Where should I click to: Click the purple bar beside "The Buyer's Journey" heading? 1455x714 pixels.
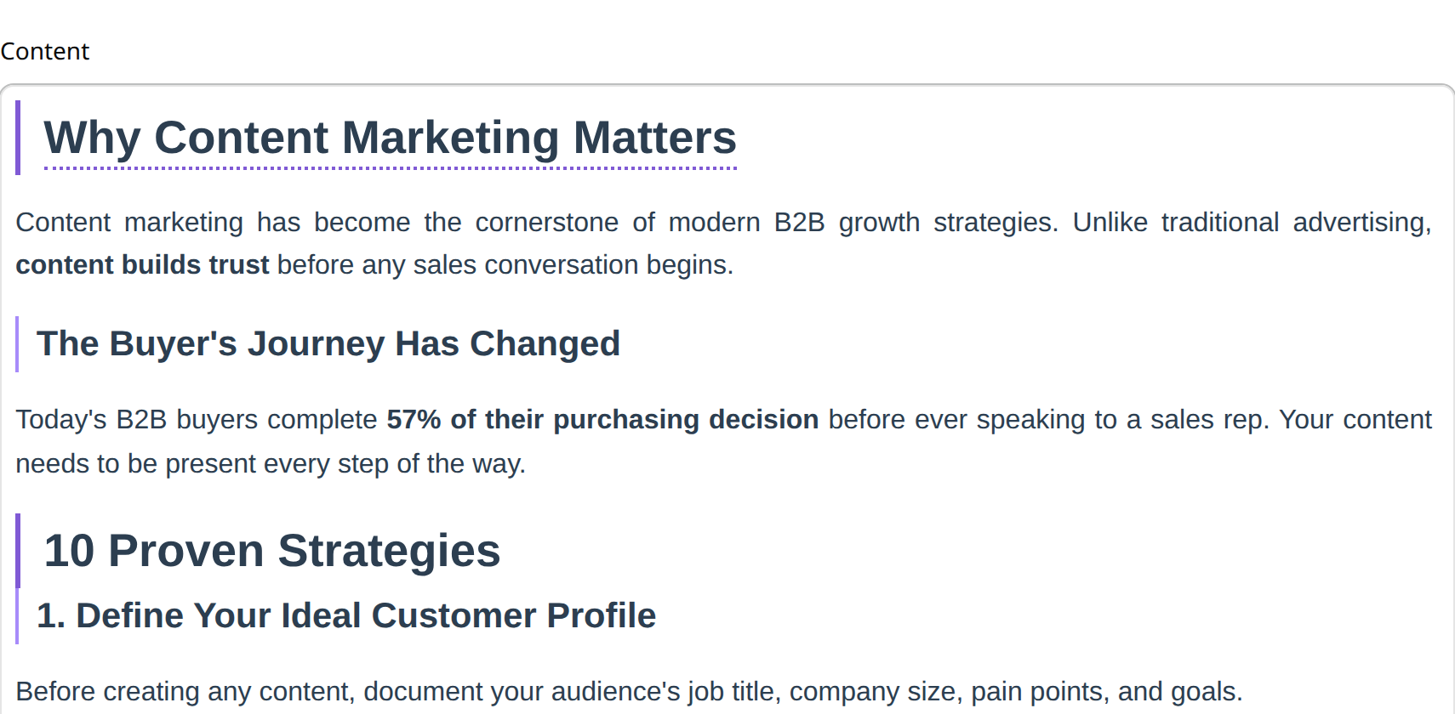click(x=17, y=344)
